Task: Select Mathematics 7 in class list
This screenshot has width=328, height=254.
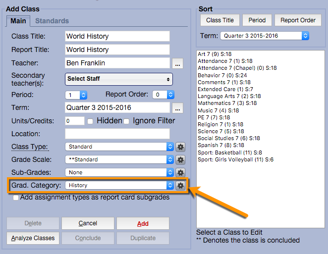Action: click(227, 103)
